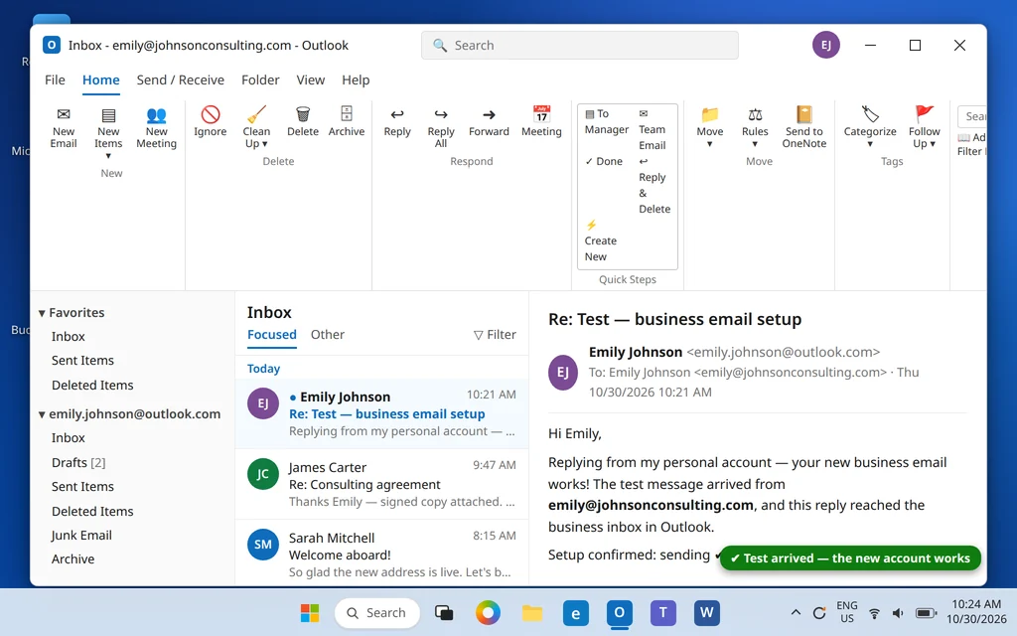Show hidden system tray icons
Screen dimensions: 1017x636
click(x=796, y=612)
